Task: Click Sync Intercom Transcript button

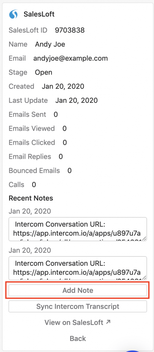Action: [78, 306]
